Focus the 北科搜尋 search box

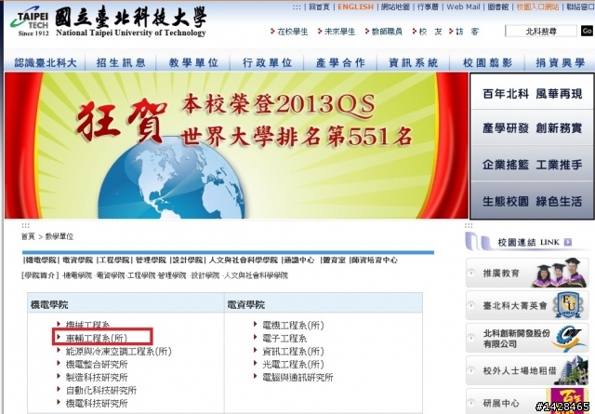(x=541, y=31)
